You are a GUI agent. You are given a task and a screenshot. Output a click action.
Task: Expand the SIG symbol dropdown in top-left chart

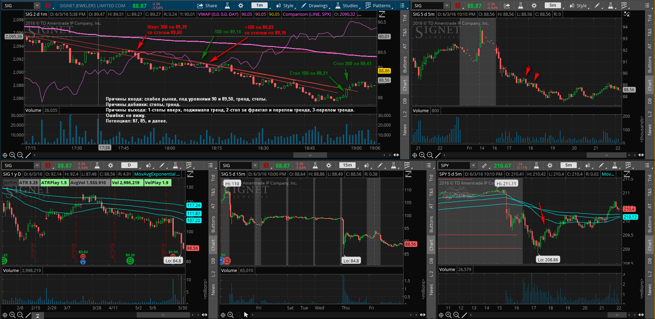[x=37, y=5]
